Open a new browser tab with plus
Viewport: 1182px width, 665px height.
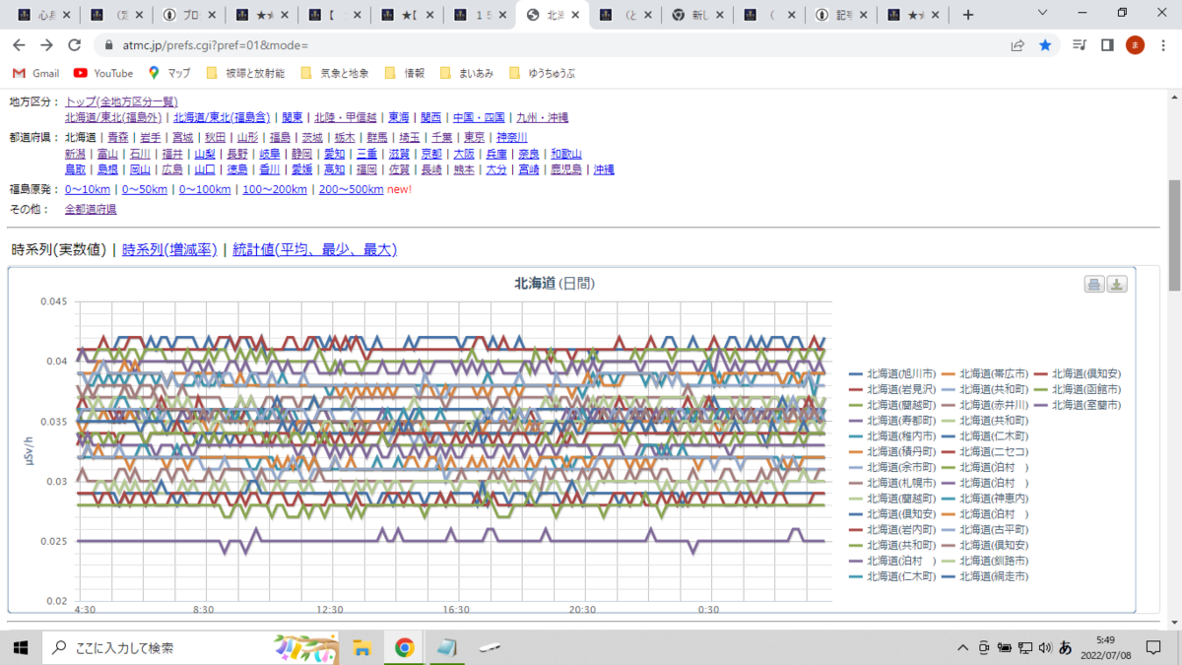click(968, 15)
